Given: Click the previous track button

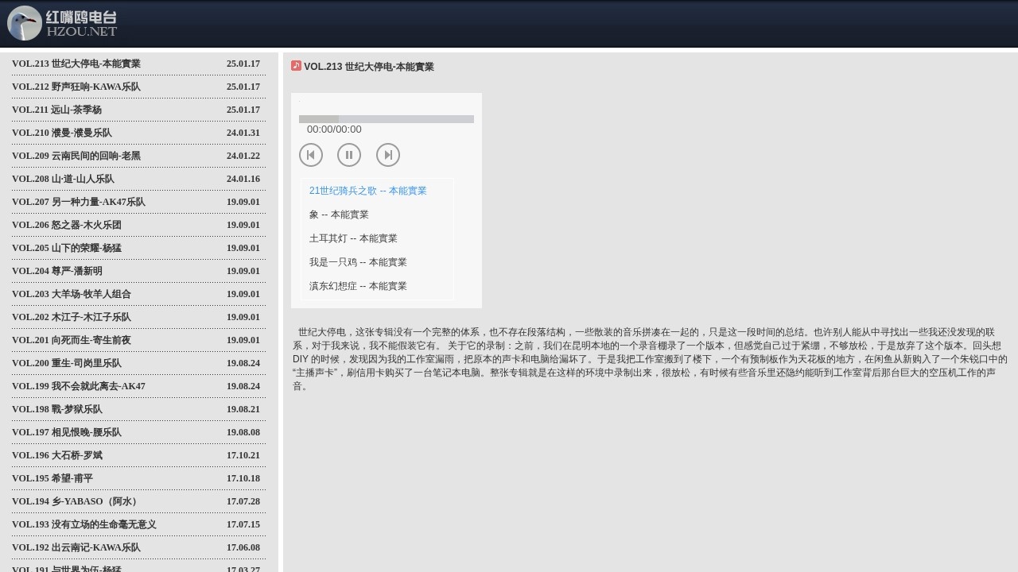Looking at the screenshot, I should coord(311,155).
